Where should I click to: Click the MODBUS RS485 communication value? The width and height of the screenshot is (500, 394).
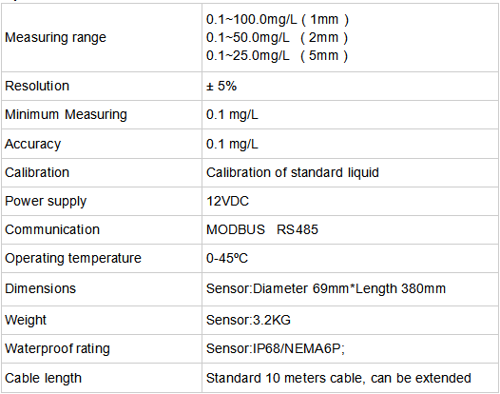[x=262, y=229]
